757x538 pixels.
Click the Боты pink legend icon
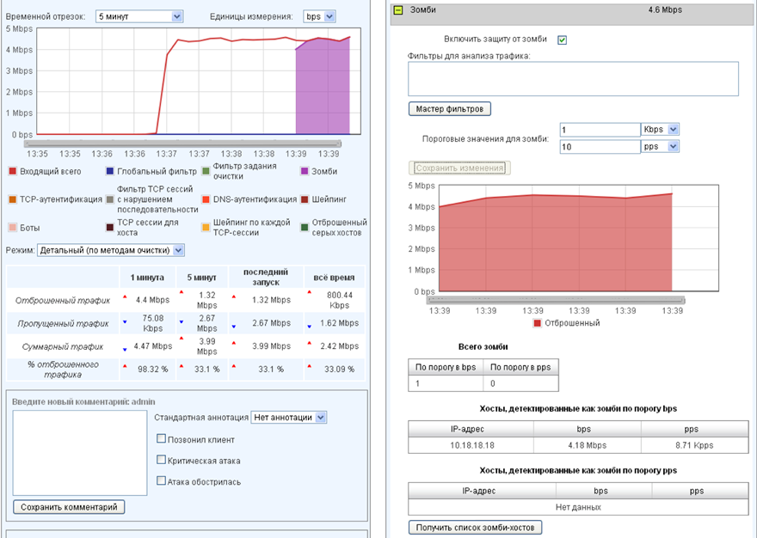(12, 228)
